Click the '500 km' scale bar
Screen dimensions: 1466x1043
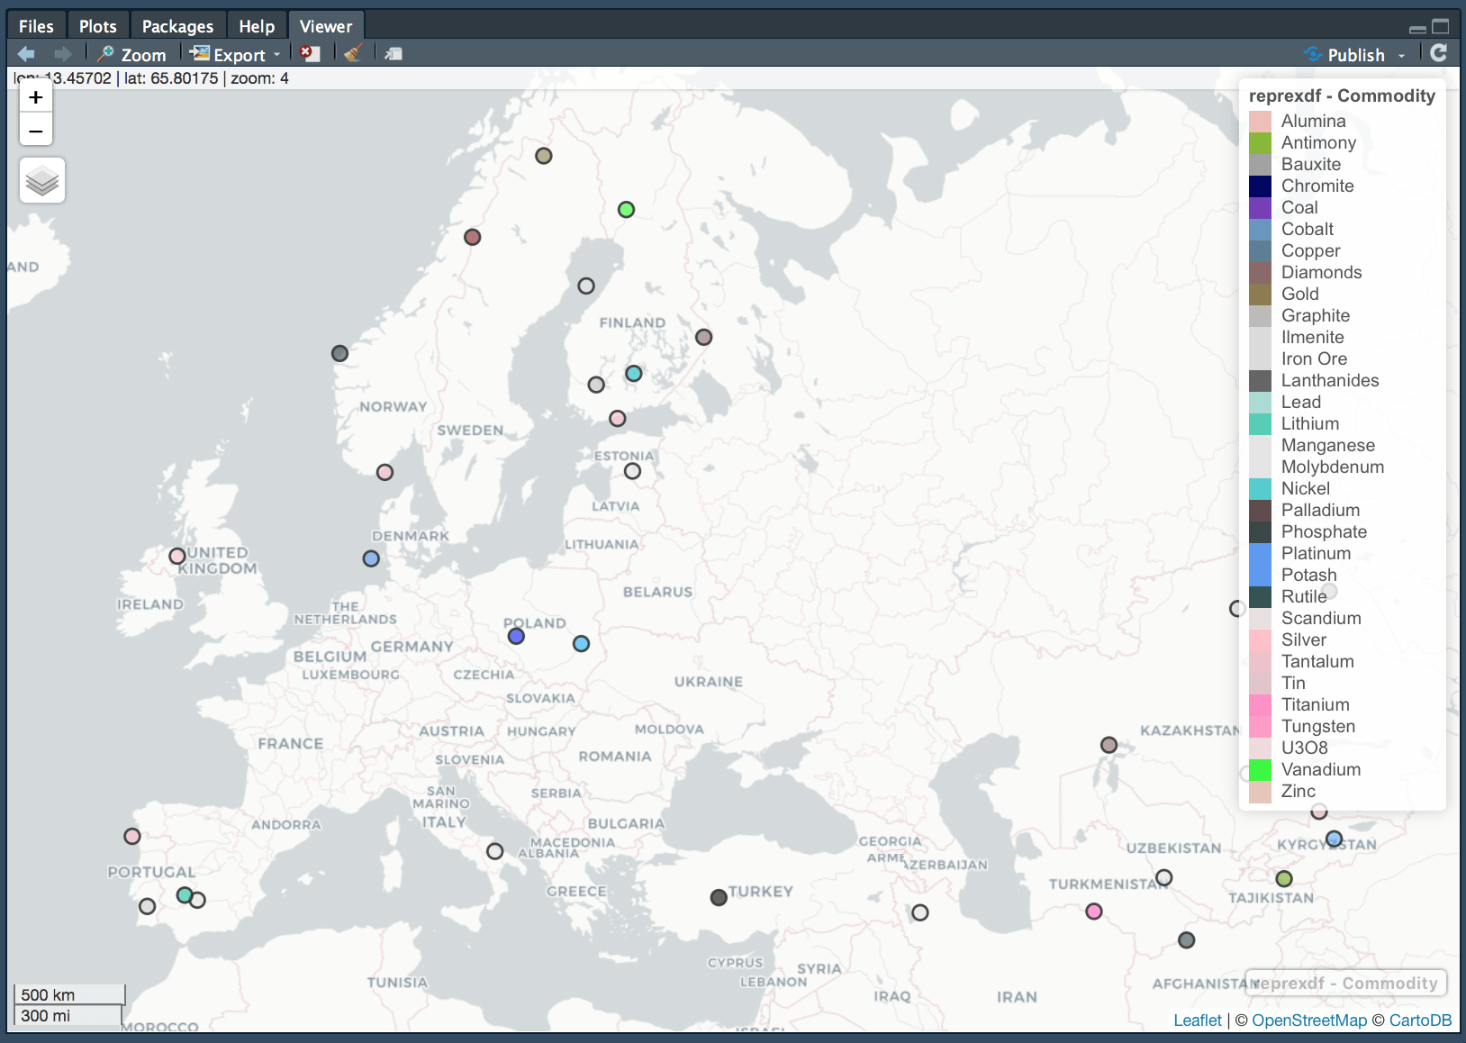pos(69,994)
